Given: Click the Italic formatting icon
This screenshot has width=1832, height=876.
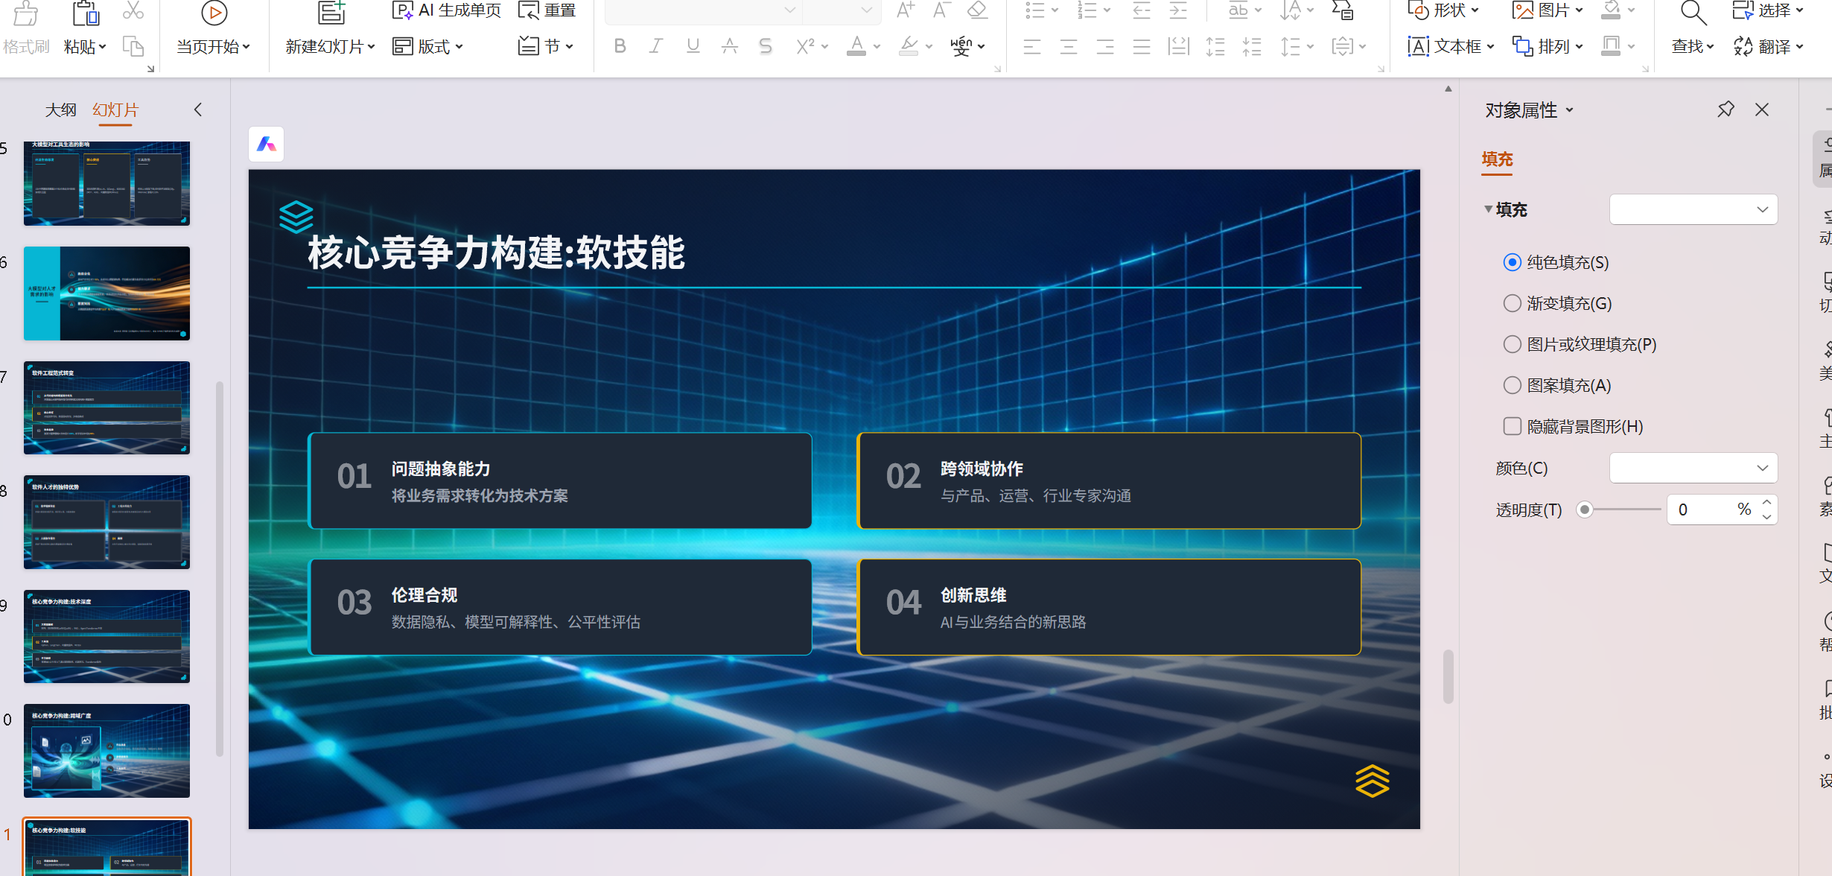Looking at the screenshot, I should (x=655, y=47).
